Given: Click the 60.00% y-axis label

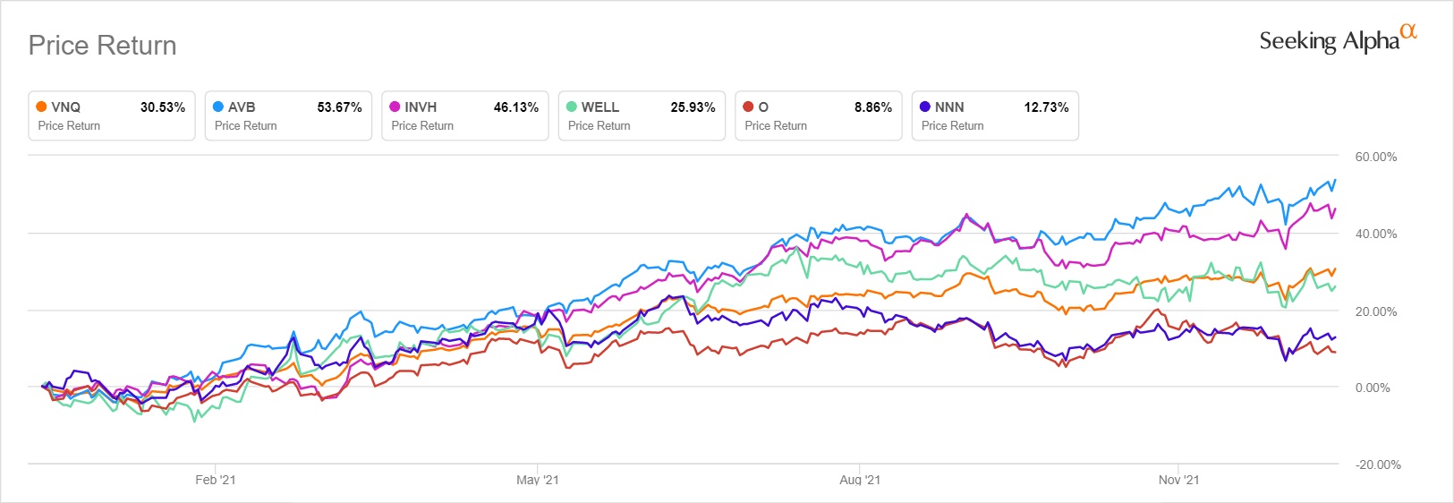Looking at the screenshot, I should [1375, 157].
